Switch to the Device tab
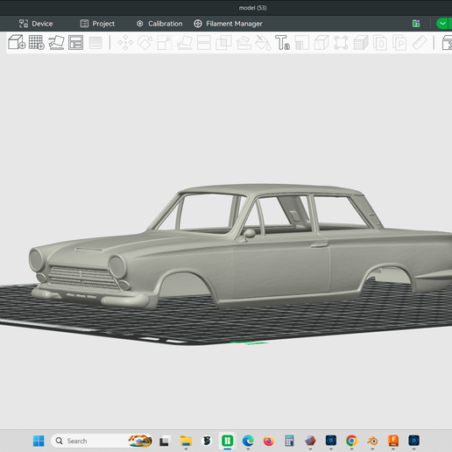Viewport: 452px width, 452px height. (36, 24)
